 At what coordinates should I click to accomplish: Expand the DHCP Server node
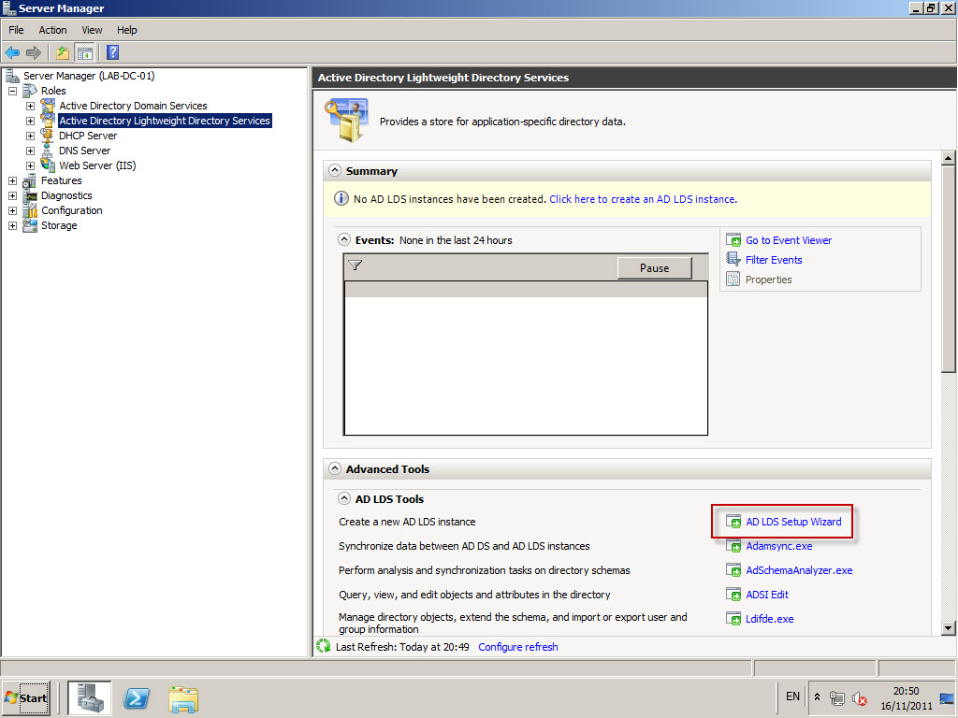[x=30, y=136]
